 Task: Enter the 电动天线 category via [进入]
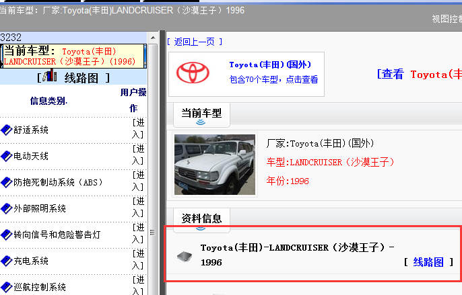coord(138,155)
